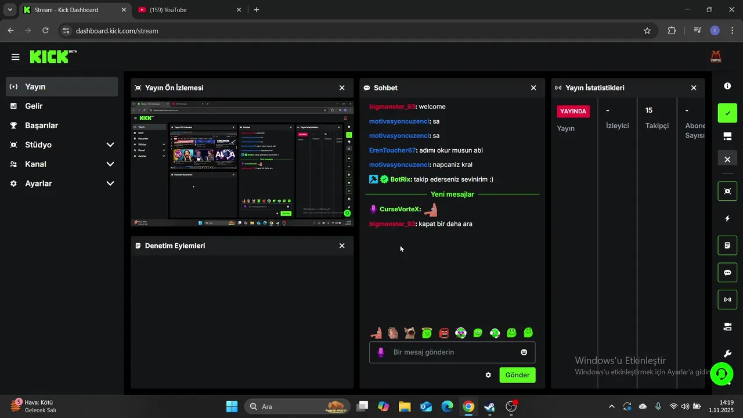Screen dimensions: 743x418
Task: Click the YAYINDA live badge
Action: 573,111
